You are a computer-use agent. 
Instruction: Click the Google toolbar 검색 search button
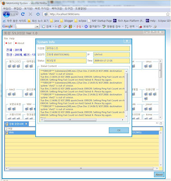[x=46, y=27]
